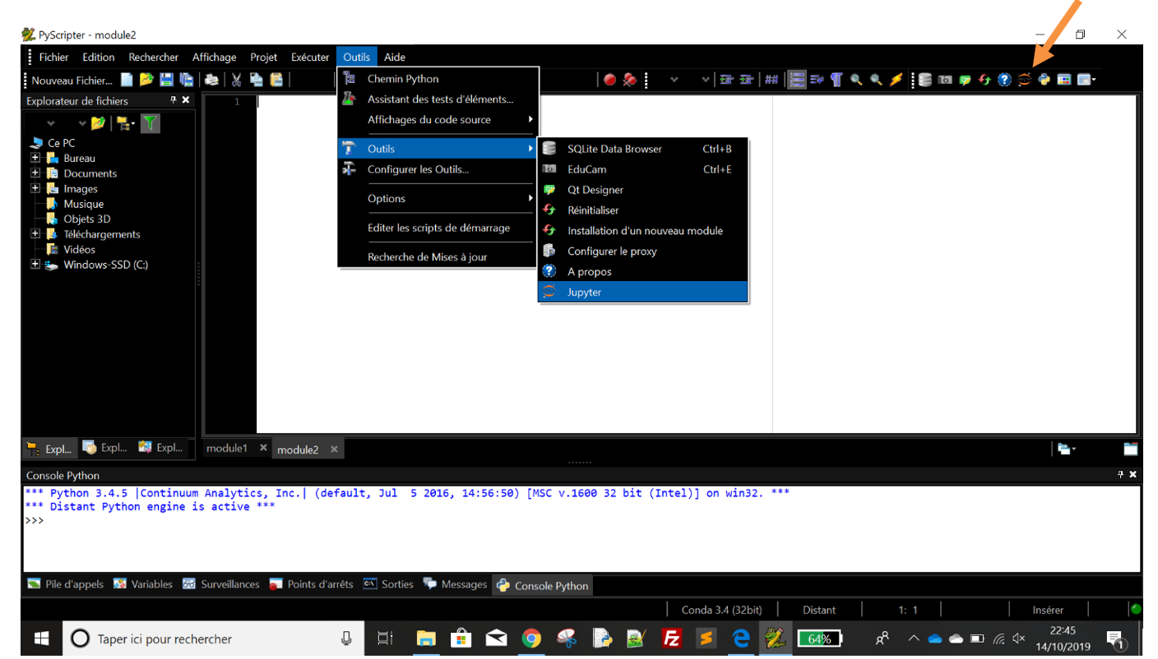The image size is (1158, 659).
Task: Launch Qt Designer from toolbar icon
Action: pyautogui.click(x=965, y=80)
